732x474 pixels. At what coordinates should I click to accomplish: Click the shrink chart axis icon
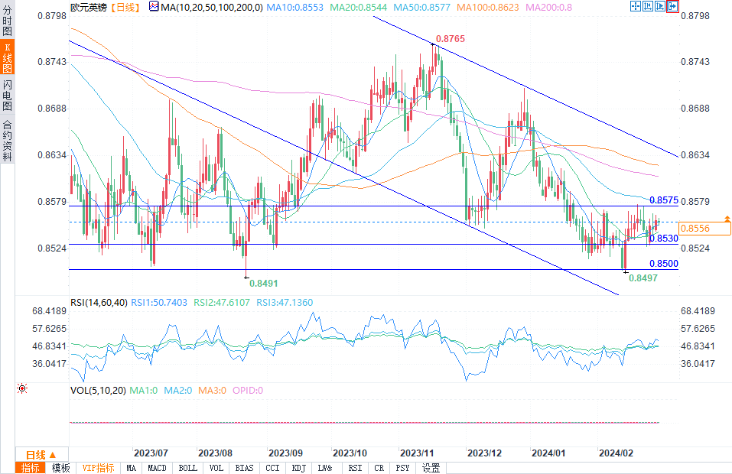click(648, 6)
